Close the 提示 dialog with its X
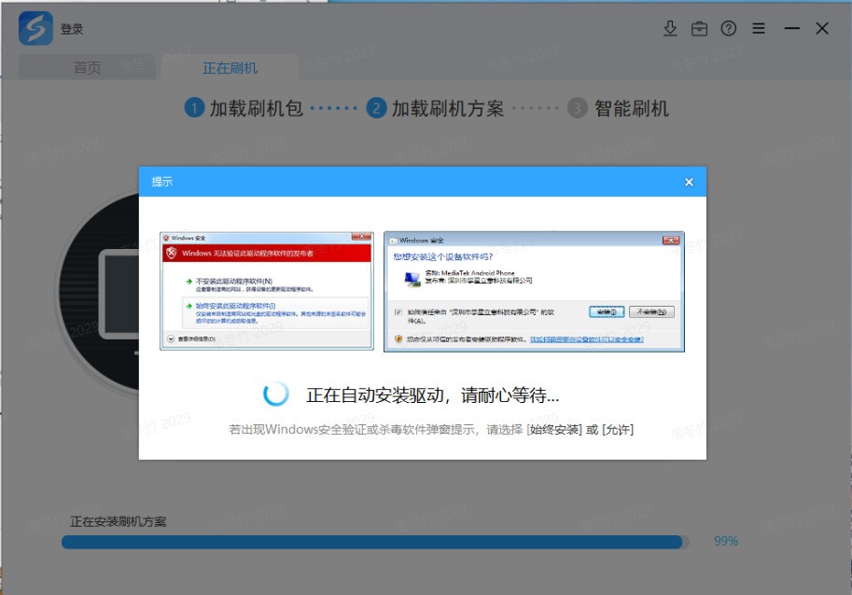 pos(689,181)
